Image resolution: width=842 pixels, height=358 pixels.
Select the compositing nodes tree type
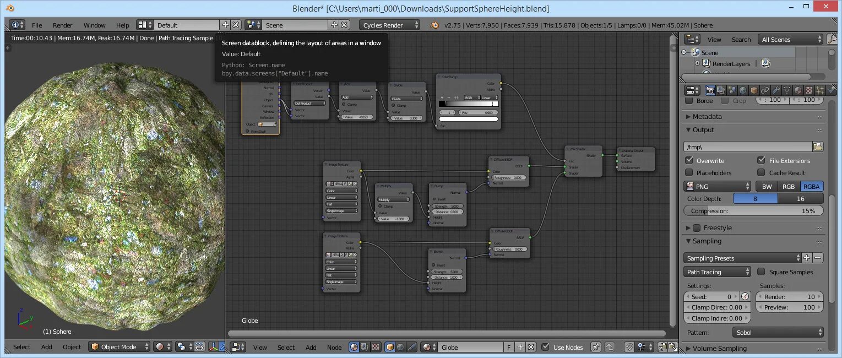pyautogui.click(x=365, y=347)
